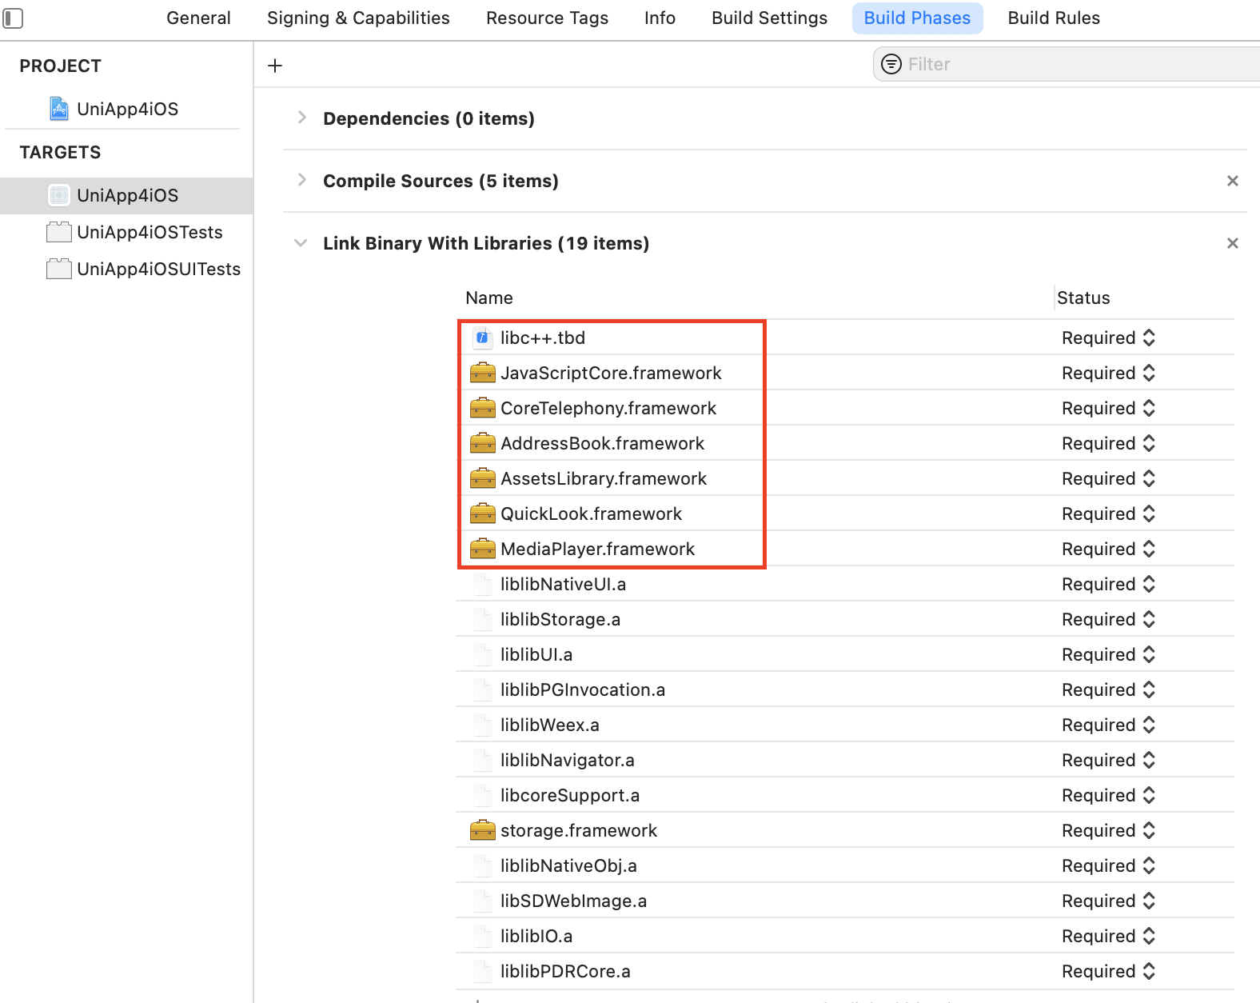
Task: Expand the Dependencies section
Action: click(x=301, y=118)
